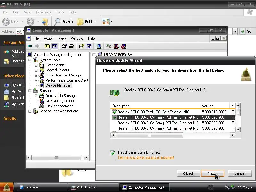Click the tree pane horizontal scroll-right arrow
The width and height of the screenshot is (256, 192).
(86, 157)
